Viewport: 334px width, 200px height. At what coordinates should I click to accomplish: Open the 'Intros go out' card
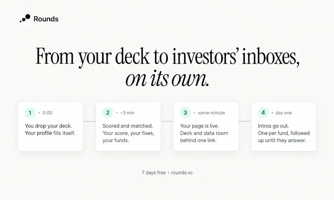283,127
